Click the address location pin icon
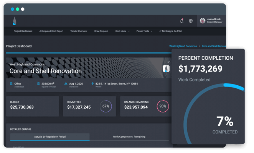Screen dimensions: 254x153 click(x=92, y=84)
